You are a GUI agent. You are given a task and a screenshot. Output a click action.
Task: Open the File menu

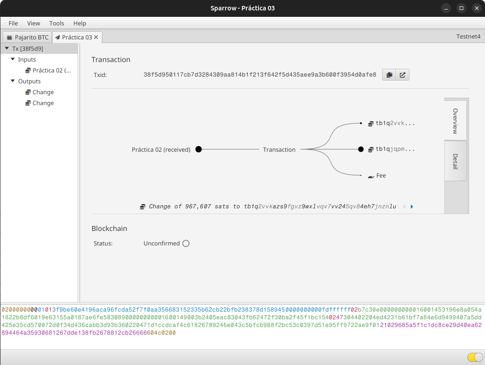[13, 23]
